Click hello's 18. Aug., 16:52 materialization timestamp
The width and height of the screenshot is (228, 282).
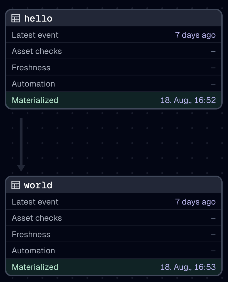(x=188, y=100)
